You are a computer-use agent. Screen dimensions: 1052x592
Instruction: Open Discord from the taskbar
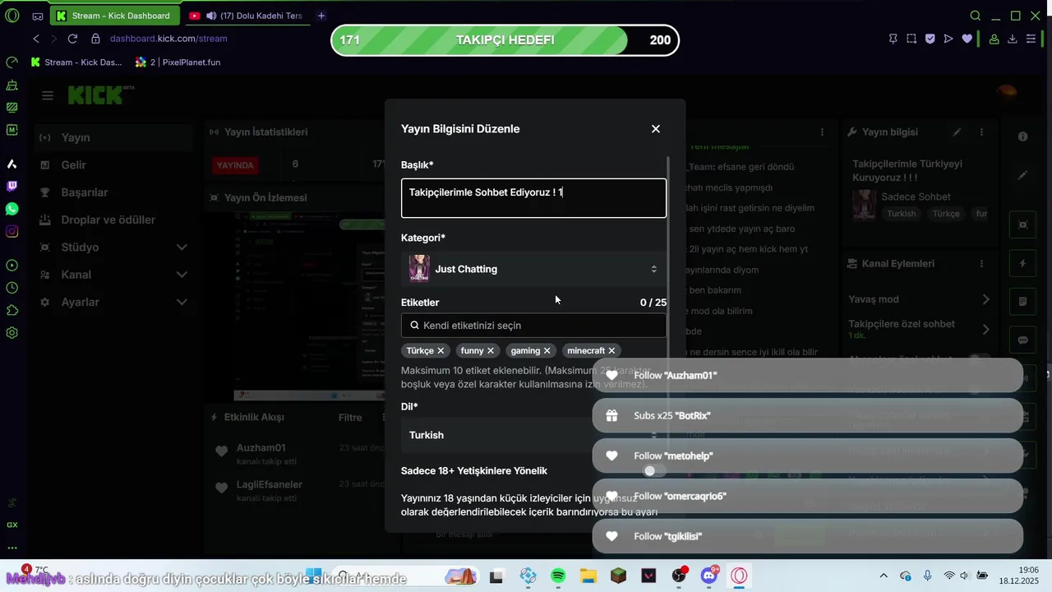pos(709,576)
